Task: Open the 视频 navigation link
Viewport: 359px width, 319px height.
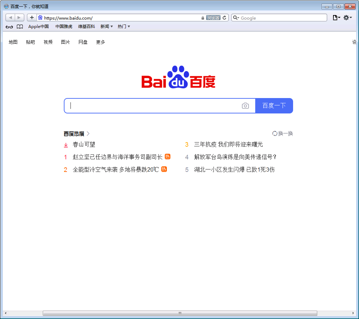Action: (48, 42)
